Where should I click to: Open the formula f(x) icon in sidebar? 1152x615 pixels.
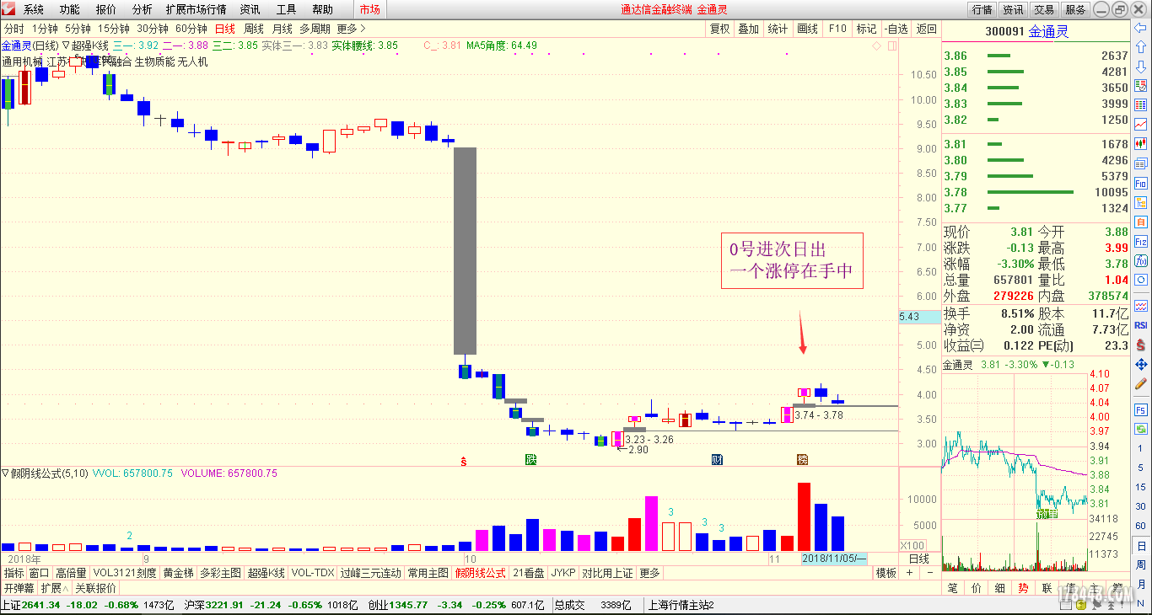(1142, 260)
